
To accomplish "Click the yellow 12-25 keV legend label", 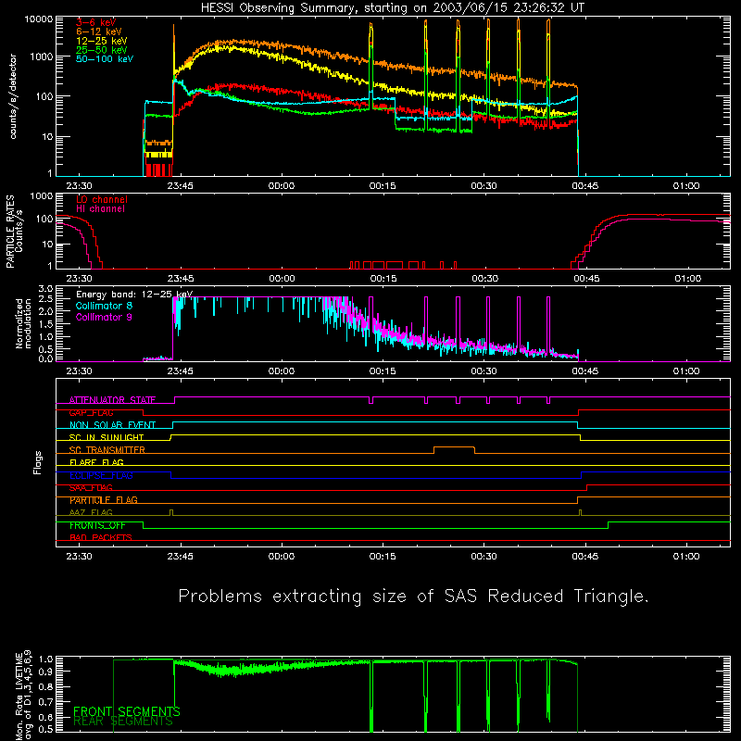I will 102,41.
